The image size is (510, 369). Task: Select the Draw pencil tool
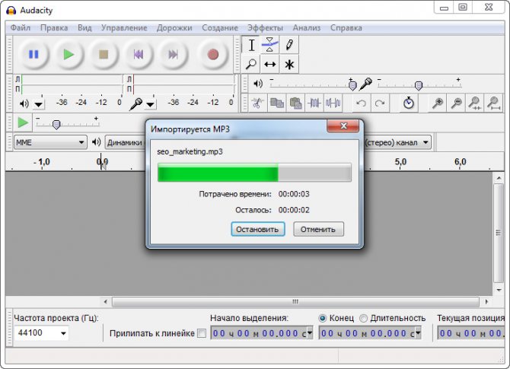[x=289, y=45]
